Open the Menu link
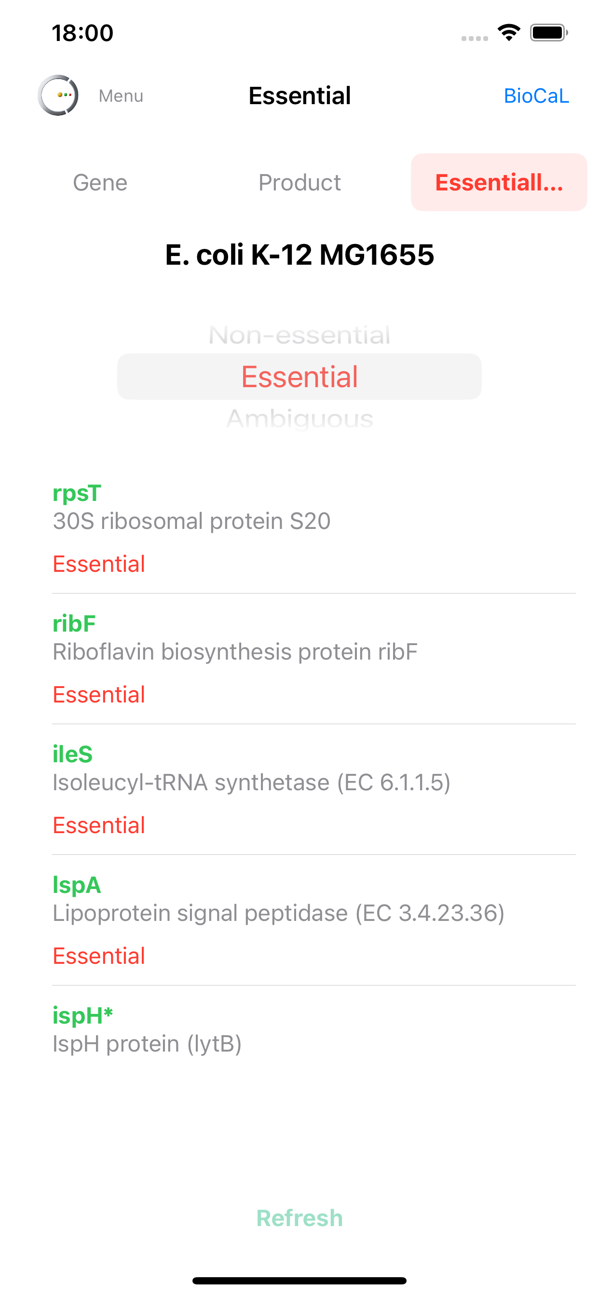This screenshot has width=599, height=1296. point(121,95)
